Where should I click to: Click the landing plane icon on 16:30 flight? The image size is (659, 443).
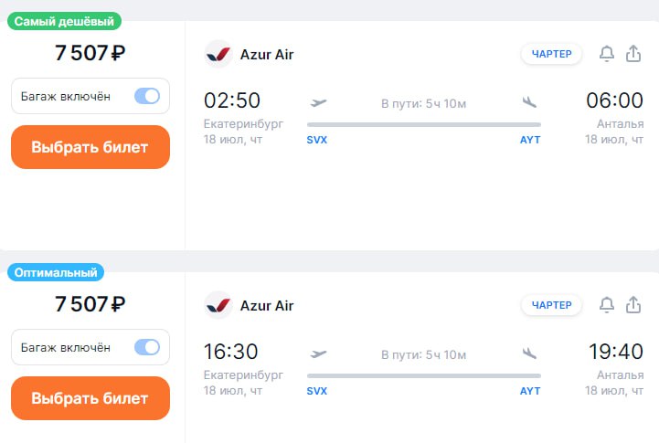pos(529,353)
